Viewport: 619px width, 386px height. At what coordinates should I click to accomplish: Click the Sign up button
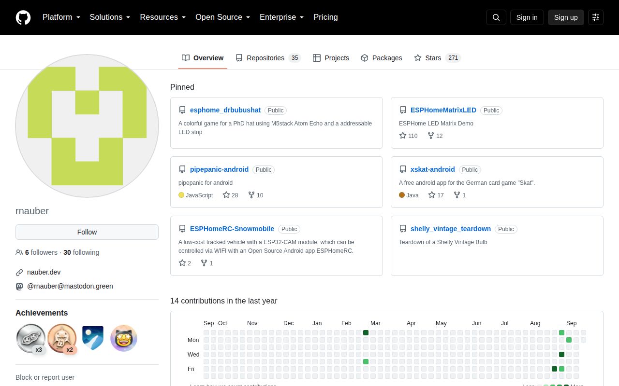tap(566, 17)
